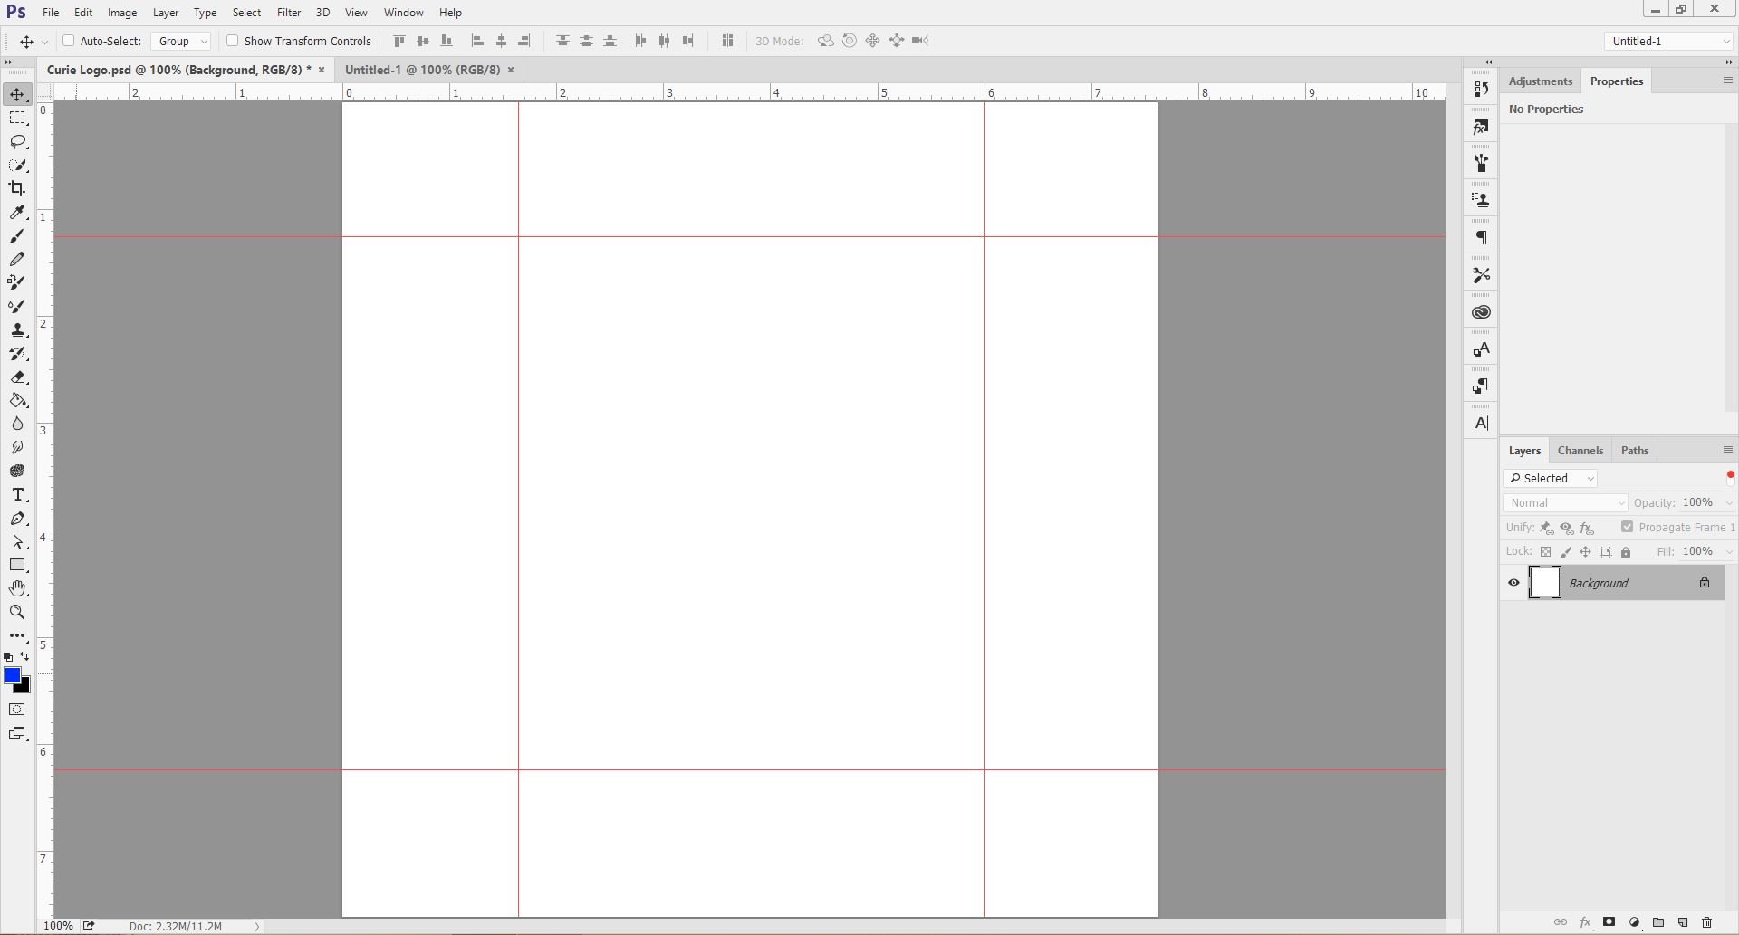Viewport: 1739px width, 935px height.
Task: Select the Horizontal Type tool
Action: click(17, 495)
